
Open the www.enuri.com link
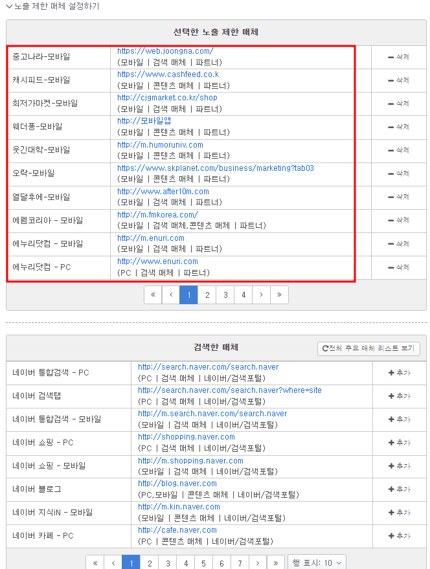click(x=157, y=262)
